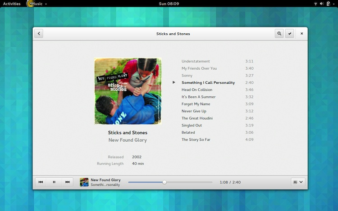
Task: Play the track Sonny
Action: pyautogui.click(x=187, y=76)
